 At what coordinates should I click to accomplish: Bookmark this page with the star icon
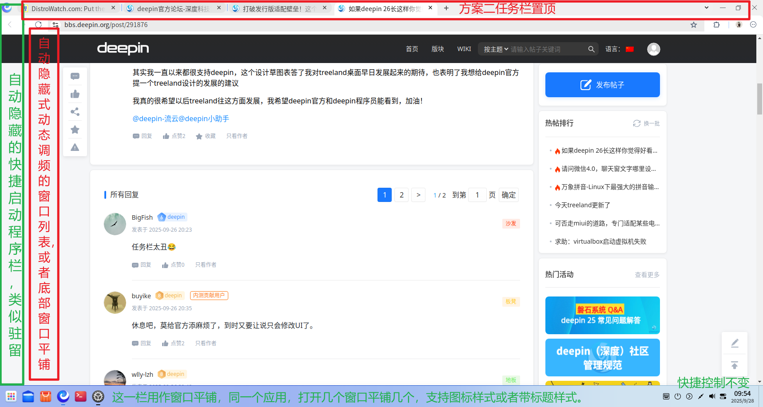click(x=694, y=25)
